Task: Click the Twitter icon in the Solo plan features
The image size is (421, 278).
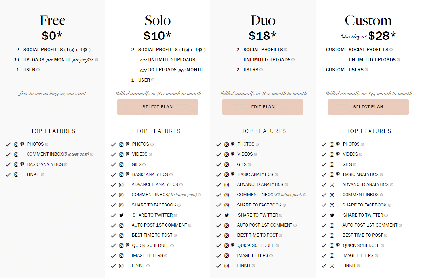Action: click(x=121, y=215)
